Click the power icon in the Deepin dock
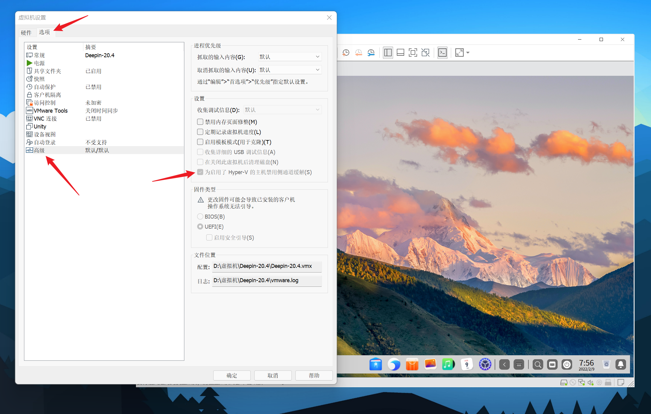This screenshot has width=651, height=414. (567, 364)
